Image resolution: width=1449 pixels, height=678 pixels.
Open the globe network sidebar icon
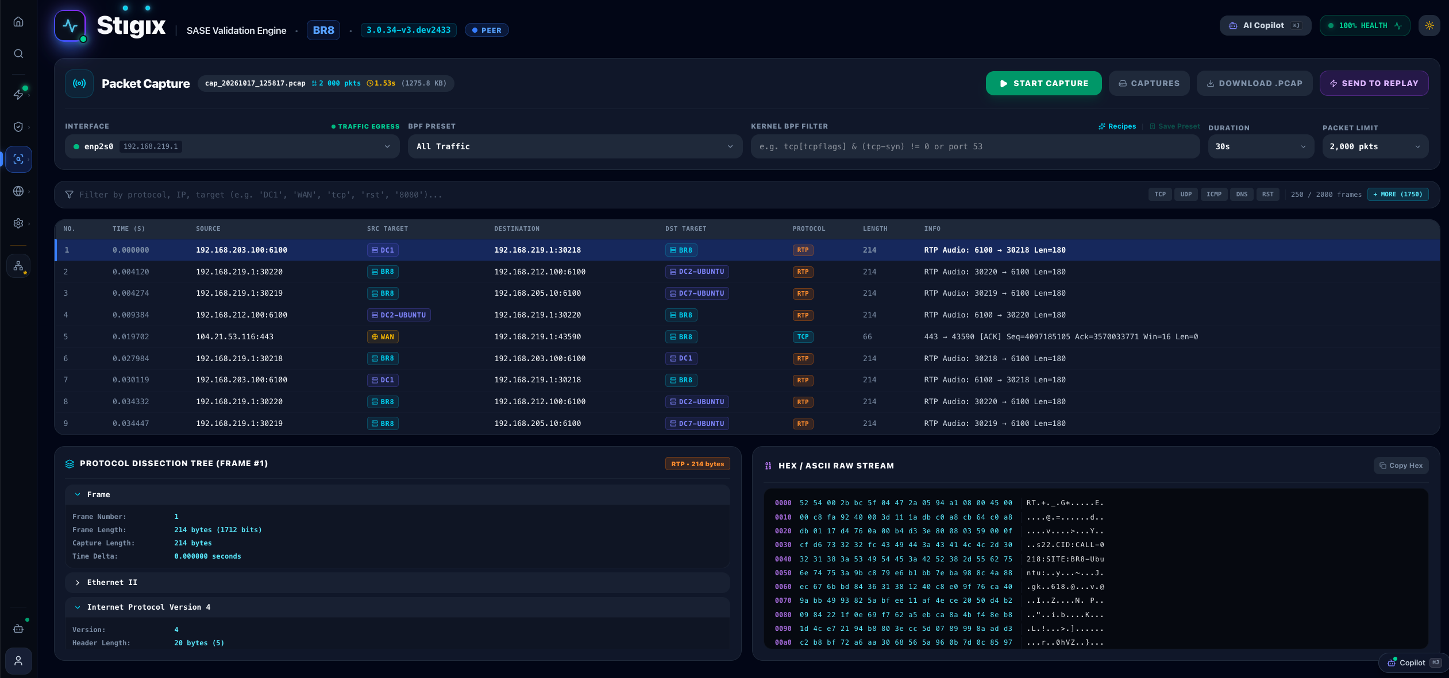tap(18, 191)
